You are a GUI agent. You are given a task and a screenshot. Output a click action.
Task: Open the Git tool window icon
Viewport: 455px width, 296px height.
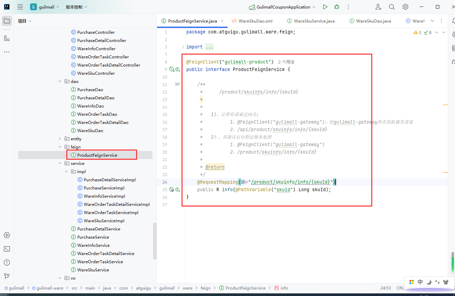pyautogui.click(x=7, y=276)
